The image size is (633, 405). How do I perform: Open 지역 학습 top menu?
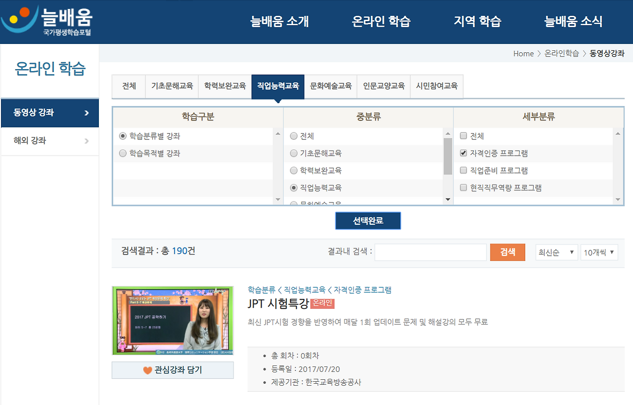pyautogui.click(x=477, y=22)
